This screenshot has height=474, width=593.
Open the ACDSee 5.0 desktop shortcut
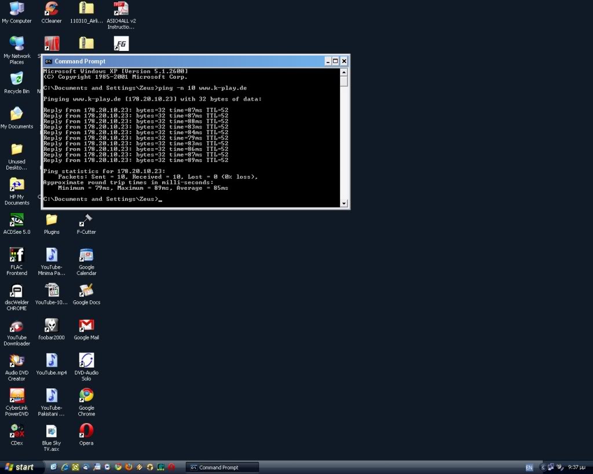pyautogui.click(x=17, y=221)
